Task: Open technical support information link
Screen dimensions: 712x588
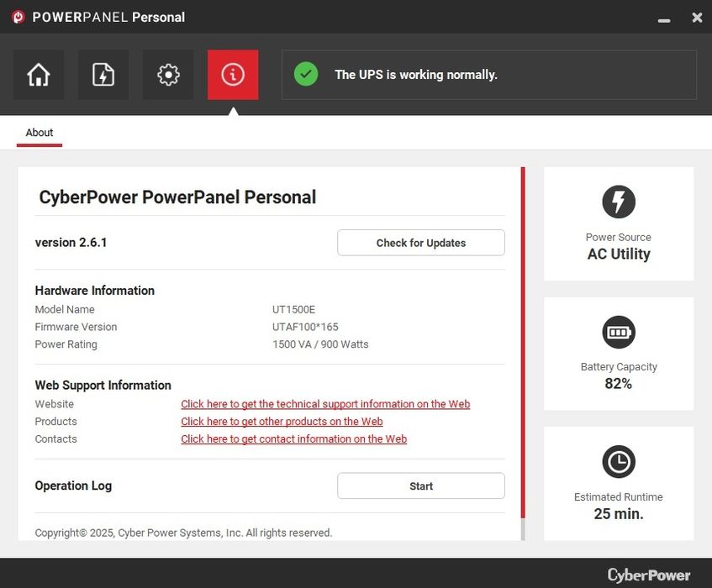Action: coord(325,404)
